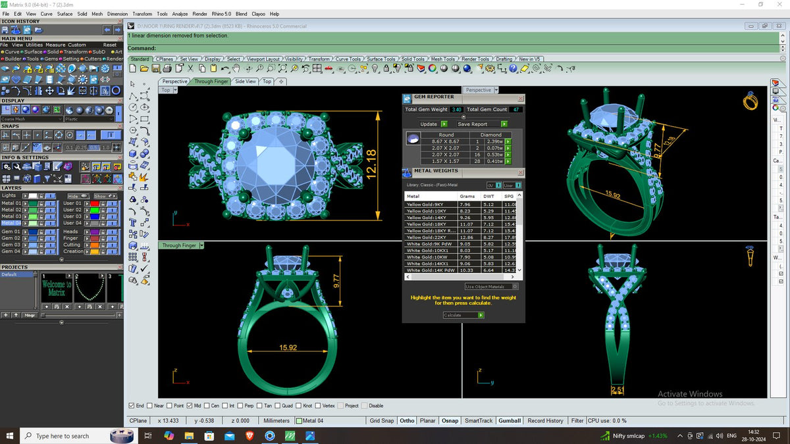Click the Gem Reporter panel icon
The image size is (790, 444).
[408, 97]
